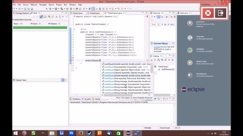Switch to the Classe1.java editor tab

pos(77,13)
